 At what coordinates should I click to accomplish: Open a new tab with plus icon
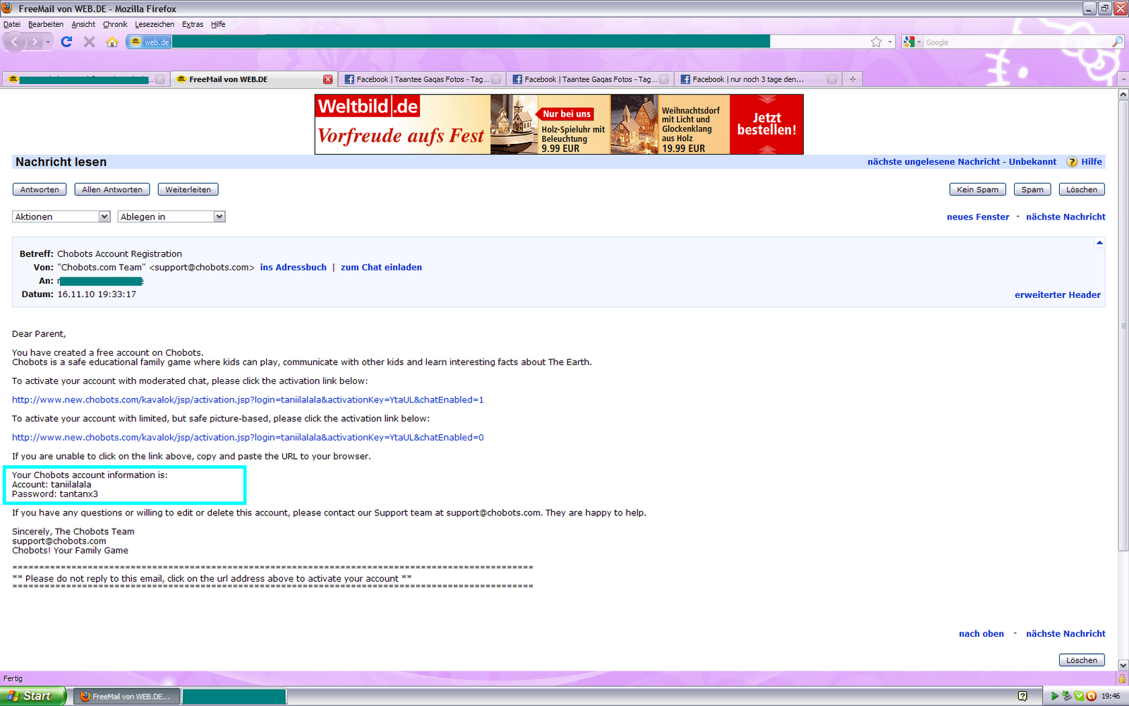click(852, 79)
